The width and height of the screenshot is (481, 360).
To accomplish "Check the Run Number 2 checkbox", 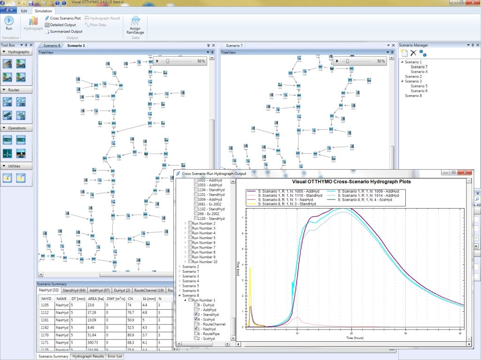I will click(x=190, y=224).
